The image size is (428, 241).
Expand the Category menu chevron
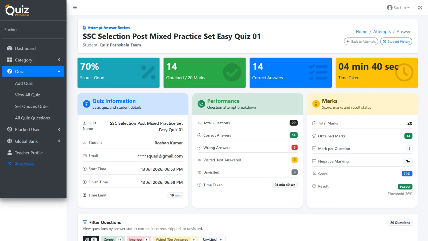[x=59, y=60]
